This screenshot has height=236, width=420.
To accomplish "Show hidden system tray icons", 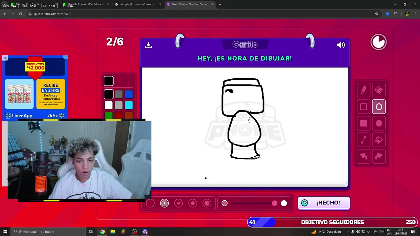I will [x=347, y=232].
